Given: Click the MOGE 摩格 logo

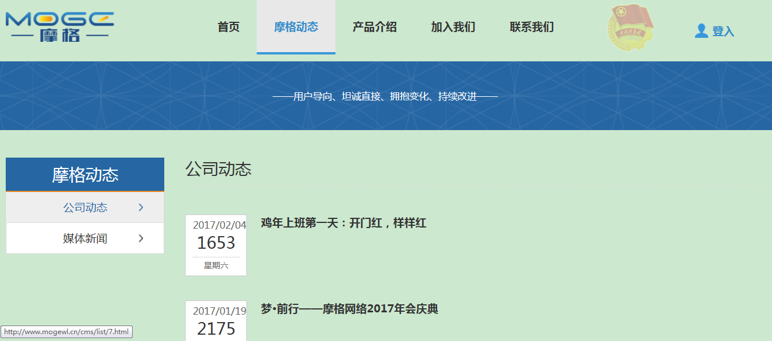Looking at the screenshot, I should [60, 27].
